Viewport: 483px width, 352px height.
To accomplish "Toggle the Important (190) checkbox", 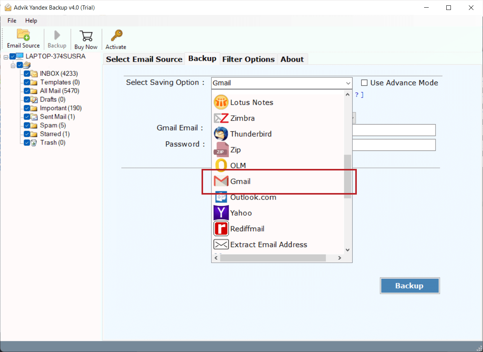I will (x=27, y=108).
